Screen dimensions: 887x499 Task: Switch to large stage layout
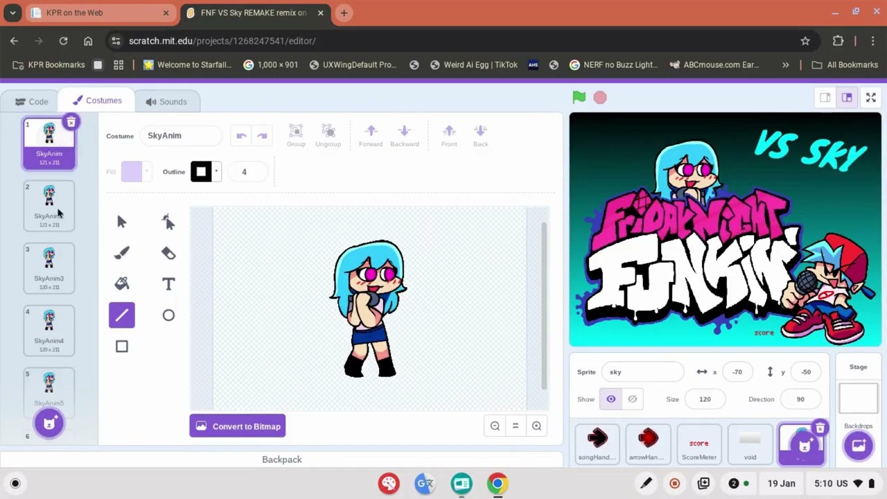847,98
